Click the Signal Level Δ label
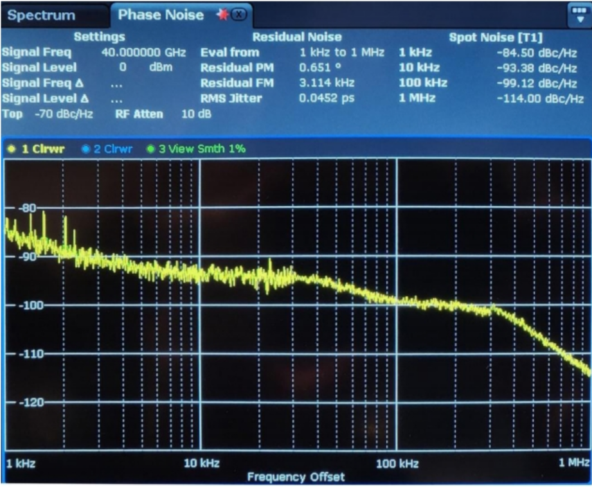The height and width of the screenshot is (487, 592). click(45, 98)
